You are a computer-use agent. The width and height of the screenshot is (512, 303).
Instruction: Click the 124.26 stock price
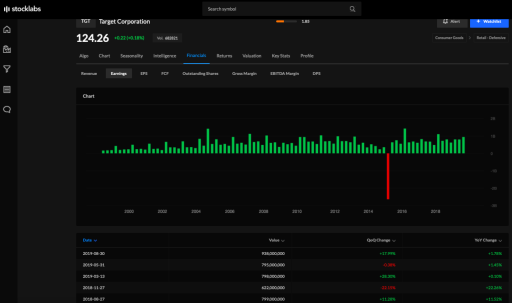pyautogui.click(x=92, y=38)
